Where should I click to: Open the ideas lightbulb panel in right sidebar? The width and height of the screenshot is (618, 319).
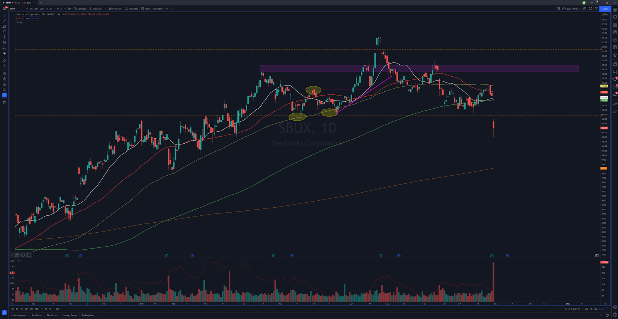pos(615,55)
